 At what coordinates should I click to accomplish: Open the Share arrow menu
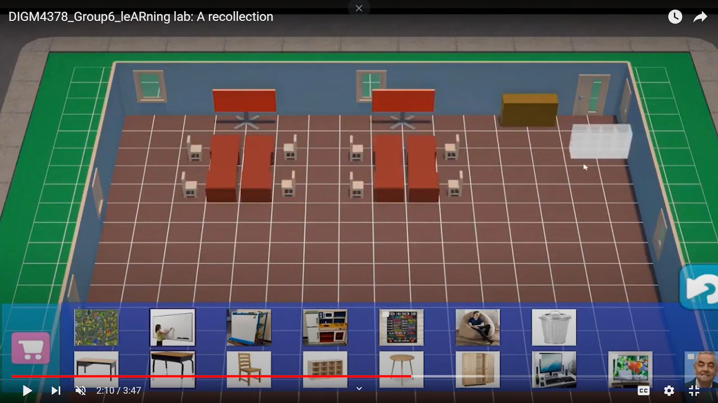[700, 17]
